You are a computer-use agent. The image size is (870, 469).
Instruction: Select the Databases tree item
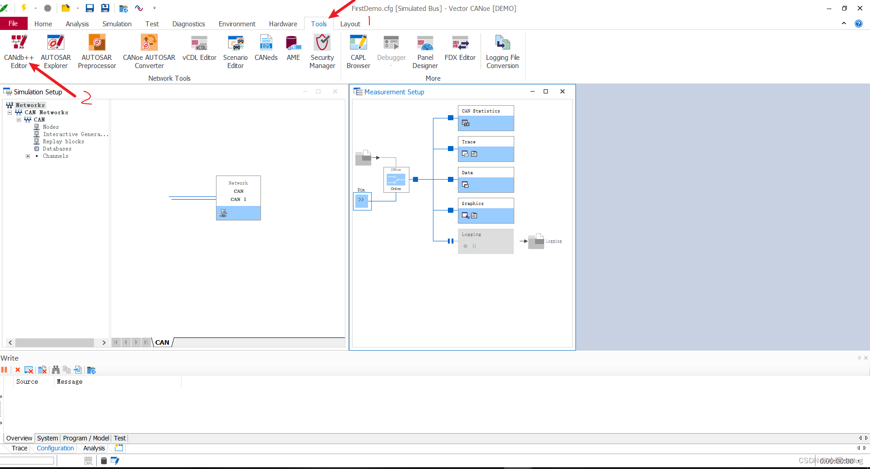pyautogui.click(x=57, y=149)
